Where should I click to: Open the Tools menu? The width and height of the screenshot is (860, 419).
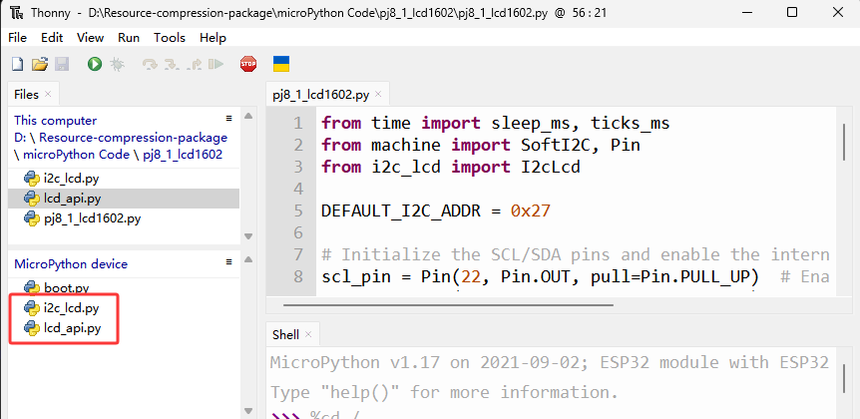pos(170,38)
